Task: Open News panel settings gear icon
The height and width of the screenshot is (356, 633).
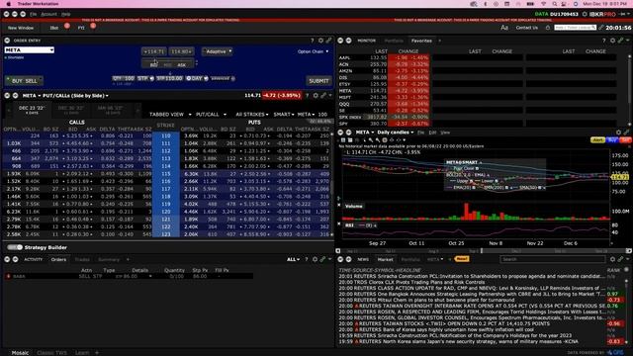Action: (x=613, y=259)
